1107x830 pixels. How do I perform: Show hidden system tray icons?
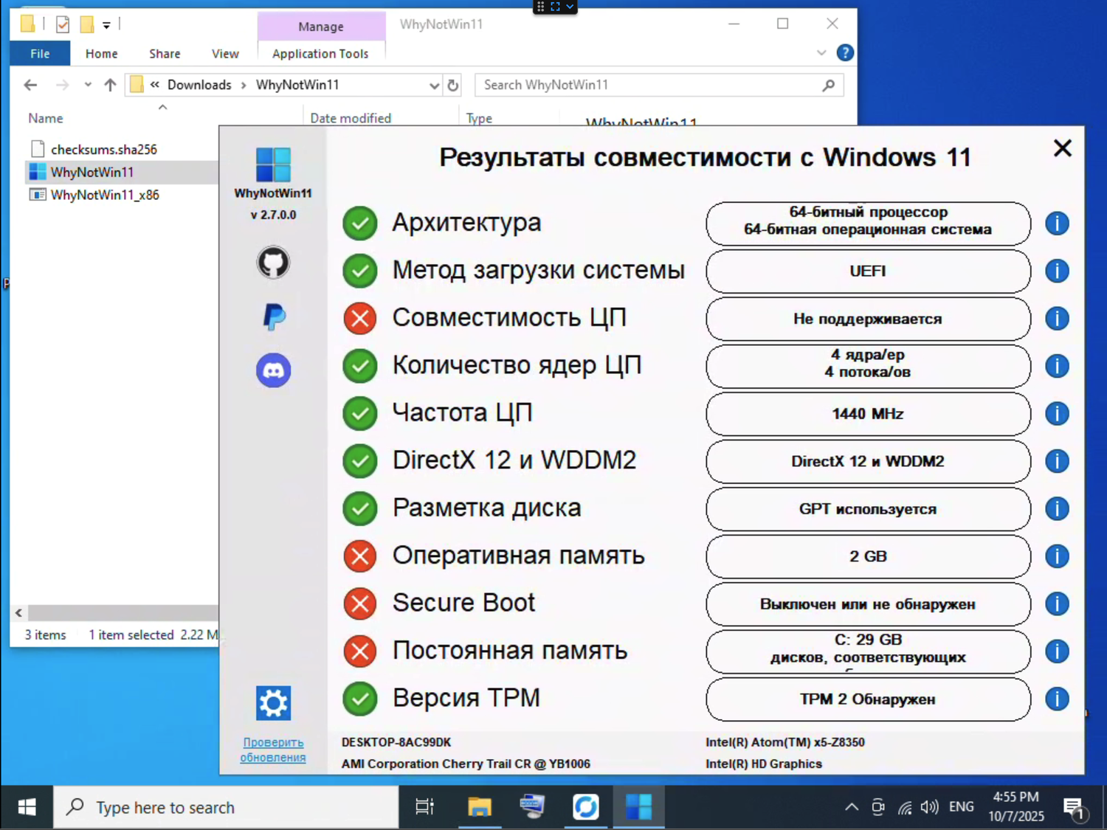tap(851, 807)
